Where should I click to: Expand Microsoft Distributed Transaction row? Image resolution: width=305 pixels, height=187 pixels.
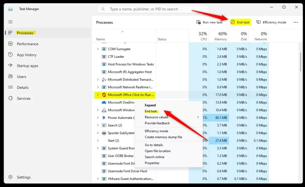point(98,79)
